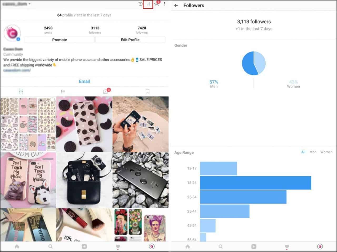Open the archive (history) icon
Image resolution: width=337 pixels, height=252 pixels.
(x=140, y=4)
